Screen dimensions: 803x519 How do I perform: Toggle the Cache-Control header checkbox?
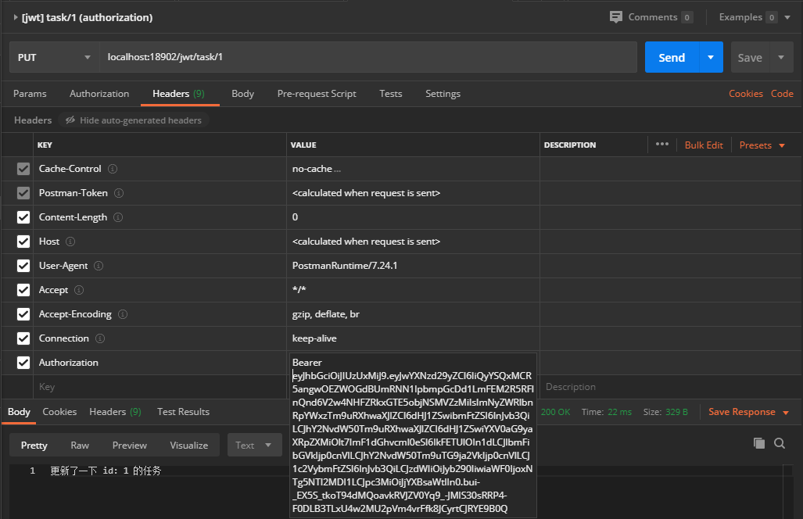(x=23, y=169)
